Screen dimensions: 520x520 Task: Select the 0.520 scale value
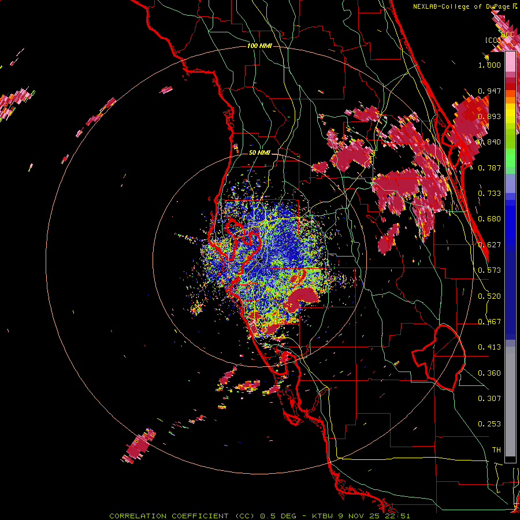click(x=489, y=296)
